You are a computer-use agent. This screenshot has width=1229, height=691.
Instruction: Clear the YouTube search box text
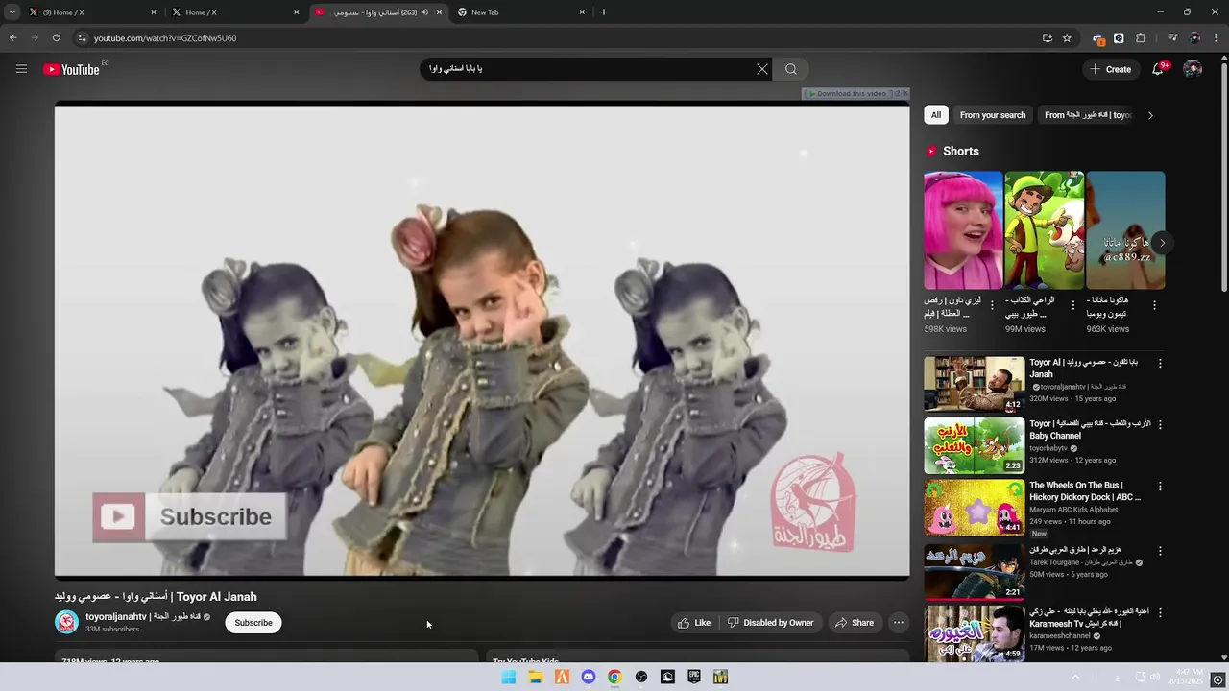pos(762,69)
